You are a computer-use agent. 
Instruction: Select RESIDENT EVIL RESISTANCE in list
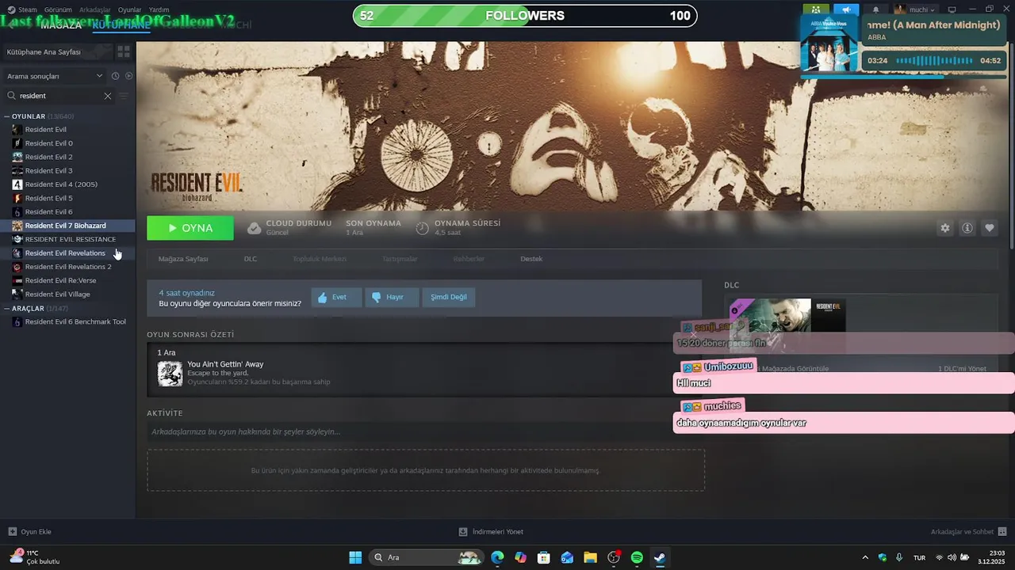pyautogui.click(x=70, y=239)
